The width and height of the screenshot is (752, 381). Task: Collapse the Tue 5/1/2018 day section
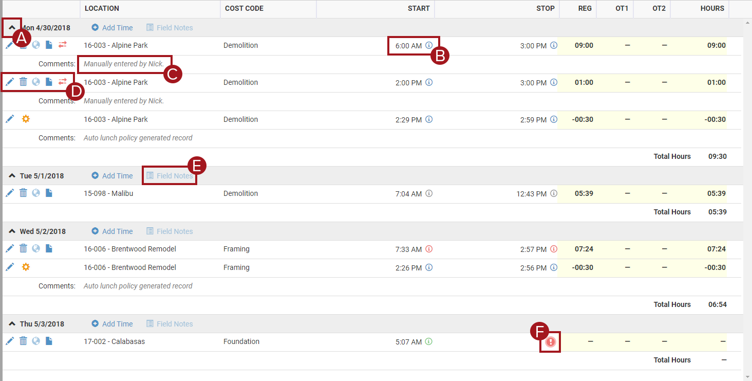tap(12, 176)
